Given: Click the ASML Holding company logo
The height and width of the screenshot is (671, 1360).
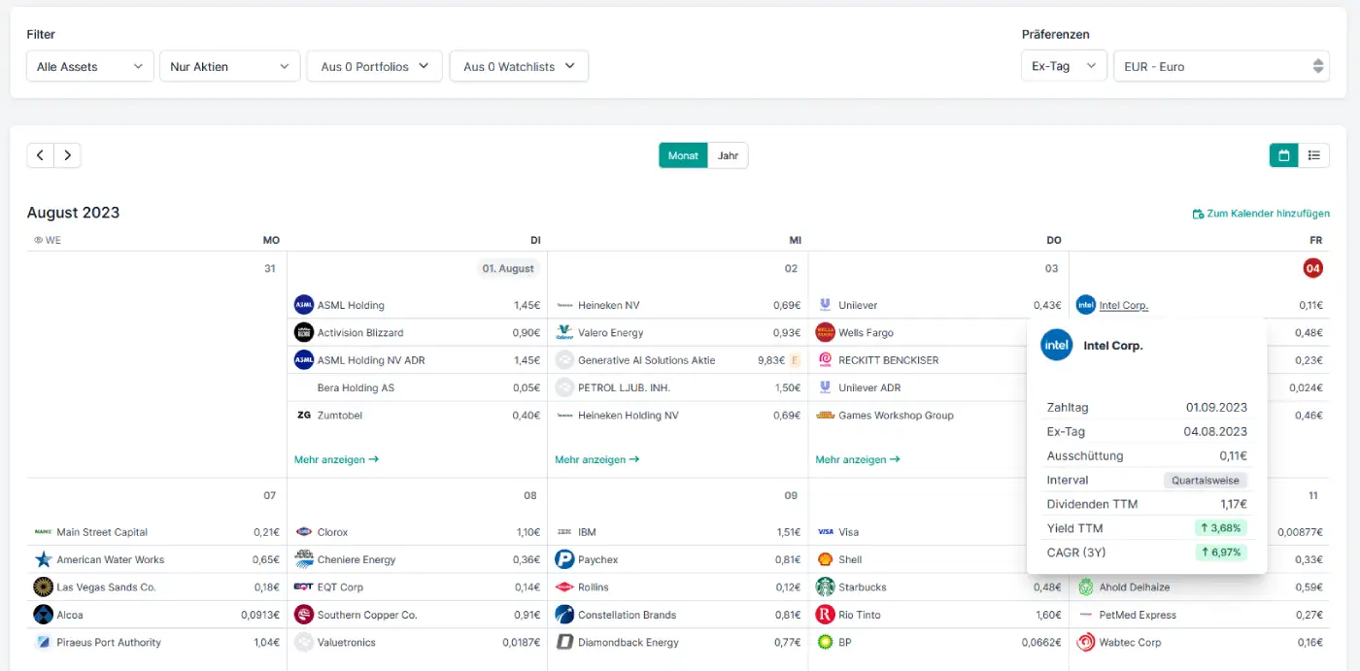Looking at the screenshot, I should (303, 304).
